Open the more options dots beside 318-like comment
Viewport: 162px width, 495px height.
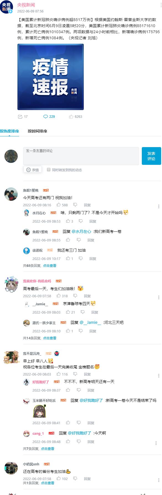tap(159, 297)
